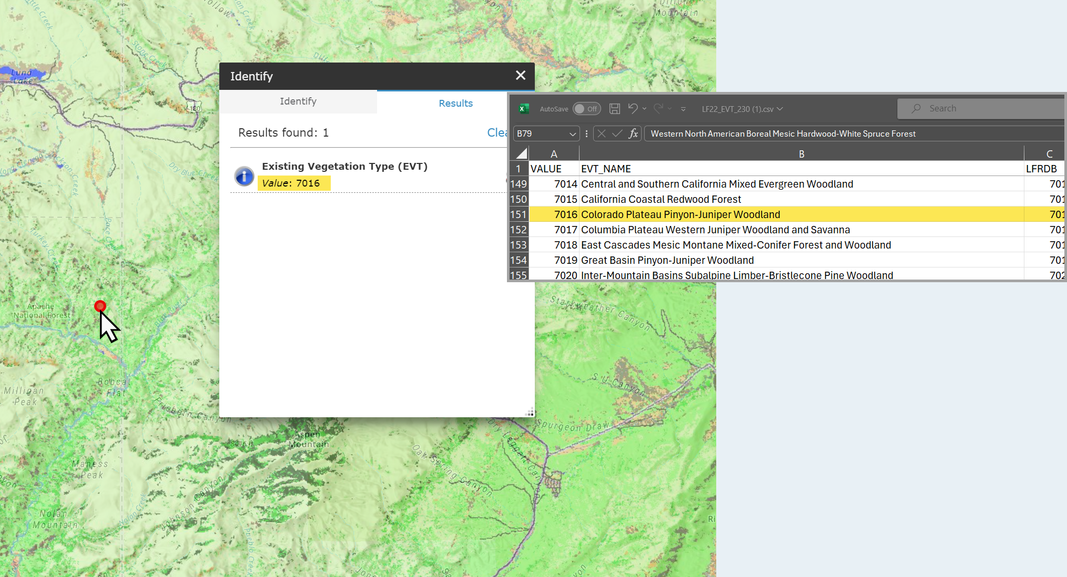This screenshot has width=1067, height=577.
Task: Click the Excel Search box
Action: [x=981, y=108]
